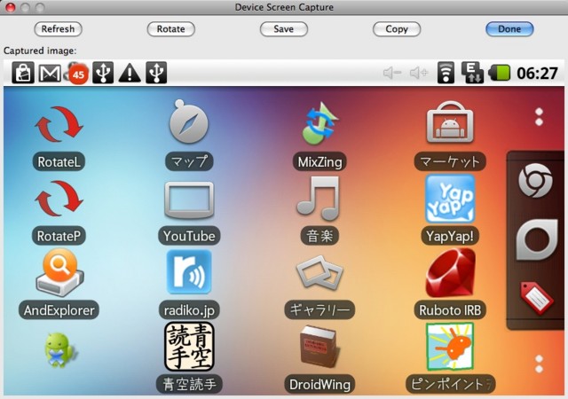The height and width of the screenshot is (399, 568).
Task: Close the Device Screen Capture window
Action: tap(11, 7)
